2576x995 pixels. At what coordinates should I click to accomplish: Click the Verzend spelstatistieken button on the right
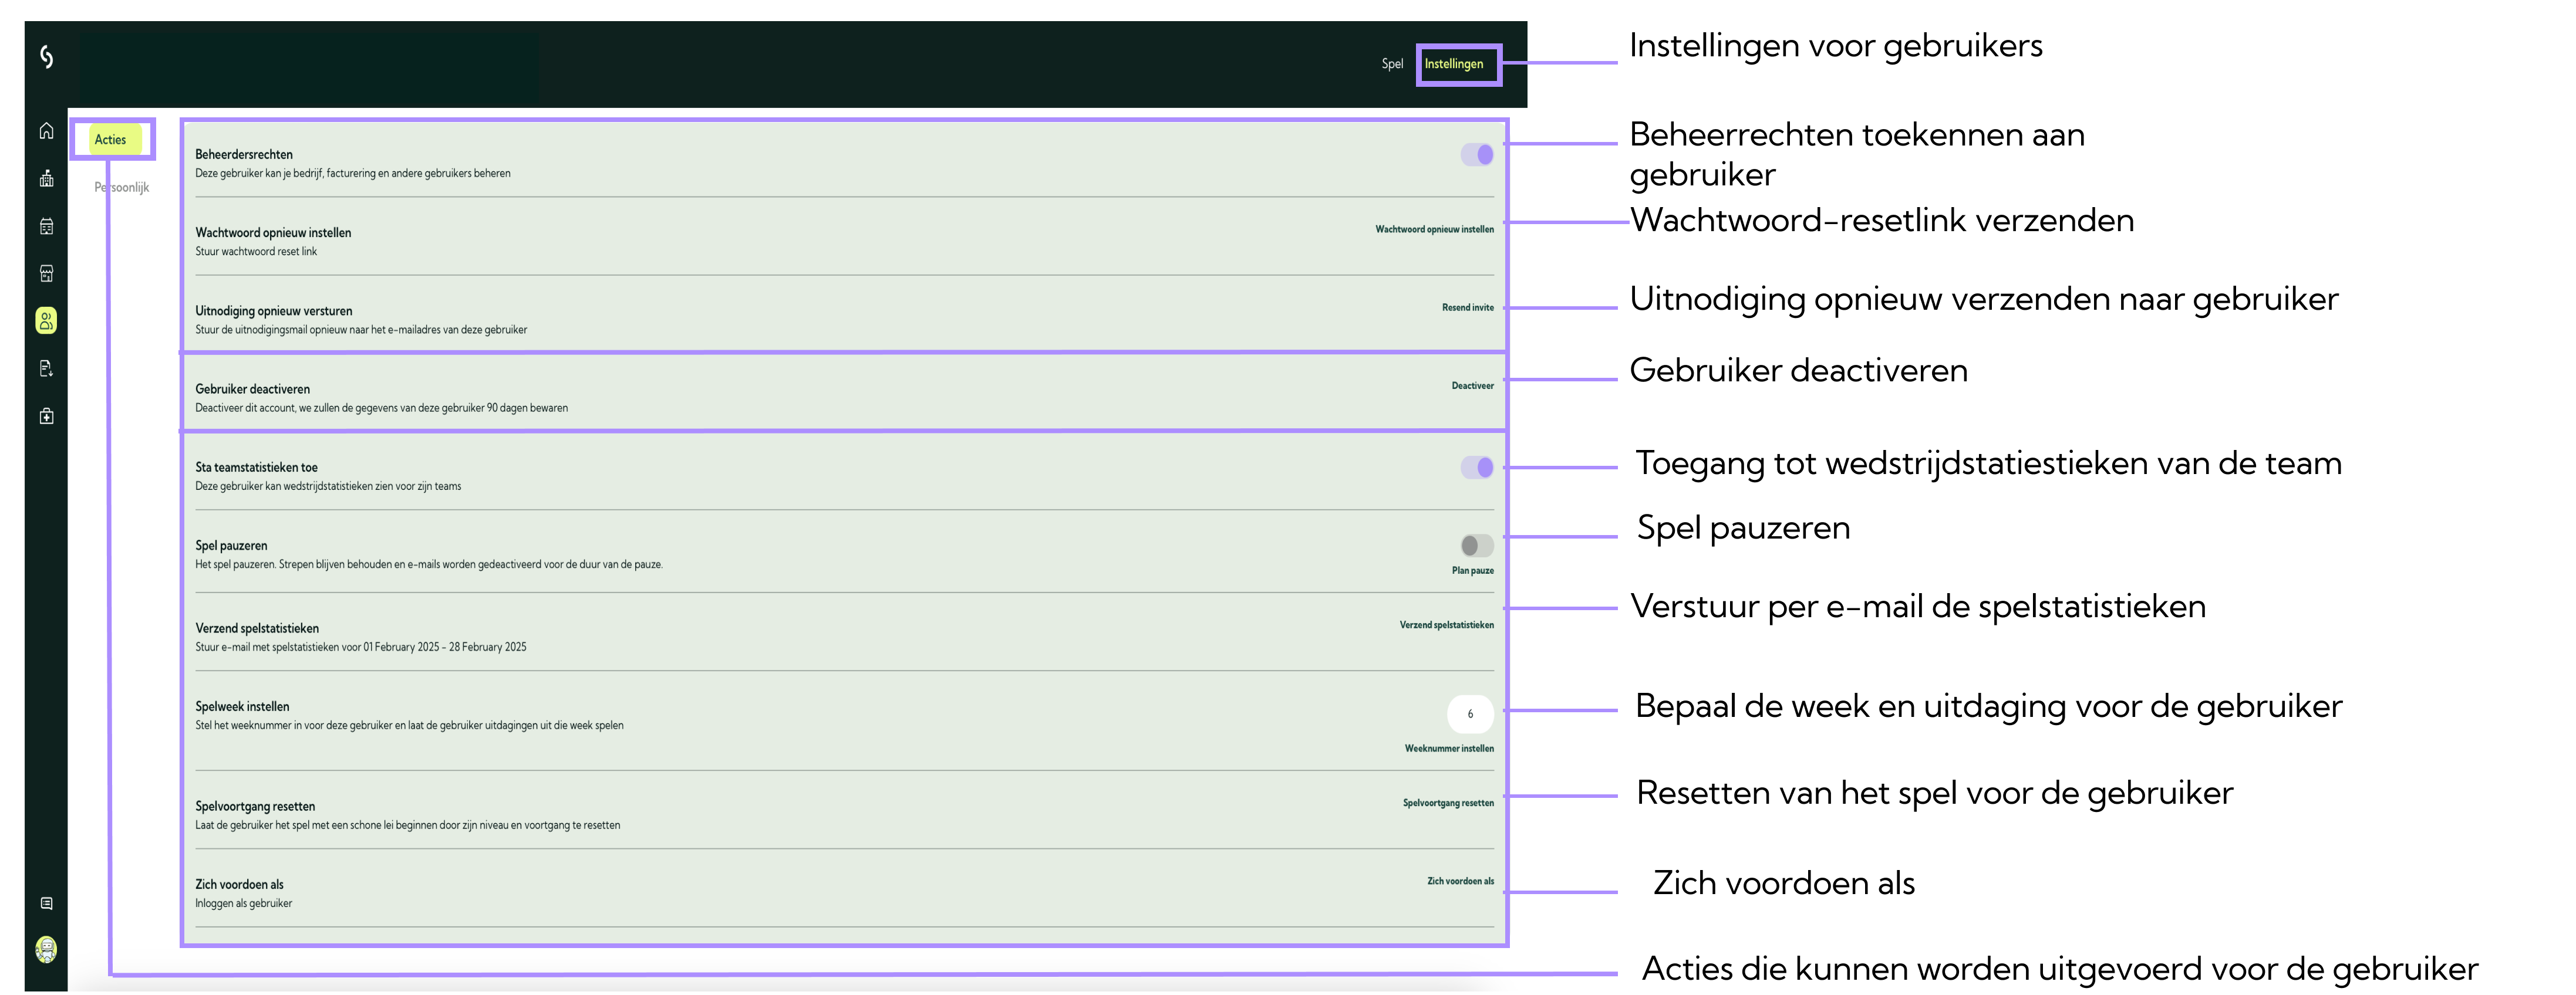[x=1446, y=625]
